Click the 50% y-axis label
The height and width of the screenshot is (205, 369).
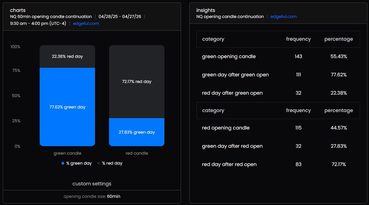pyautogui.click(x=16, y=96)
